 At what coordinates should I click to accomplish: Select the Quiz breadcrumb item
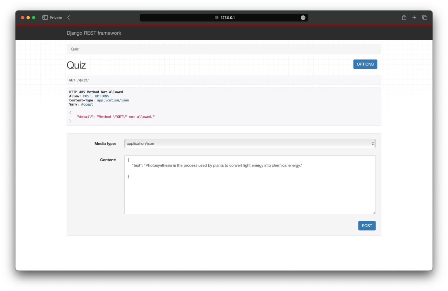[x=75, y=49]
